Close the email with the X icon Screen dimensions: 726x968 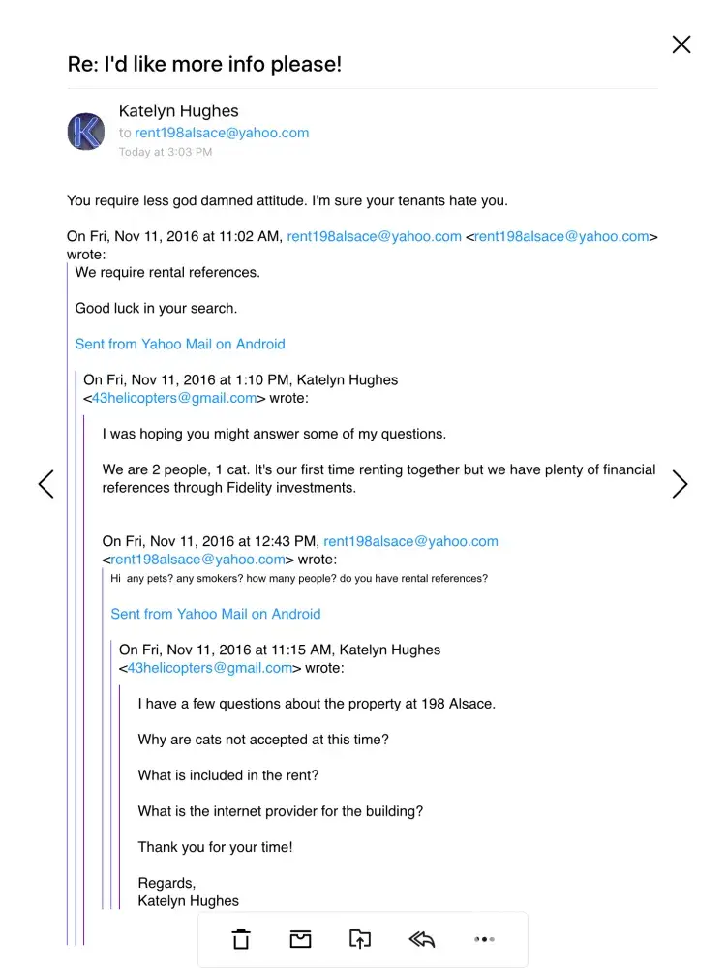681,45
